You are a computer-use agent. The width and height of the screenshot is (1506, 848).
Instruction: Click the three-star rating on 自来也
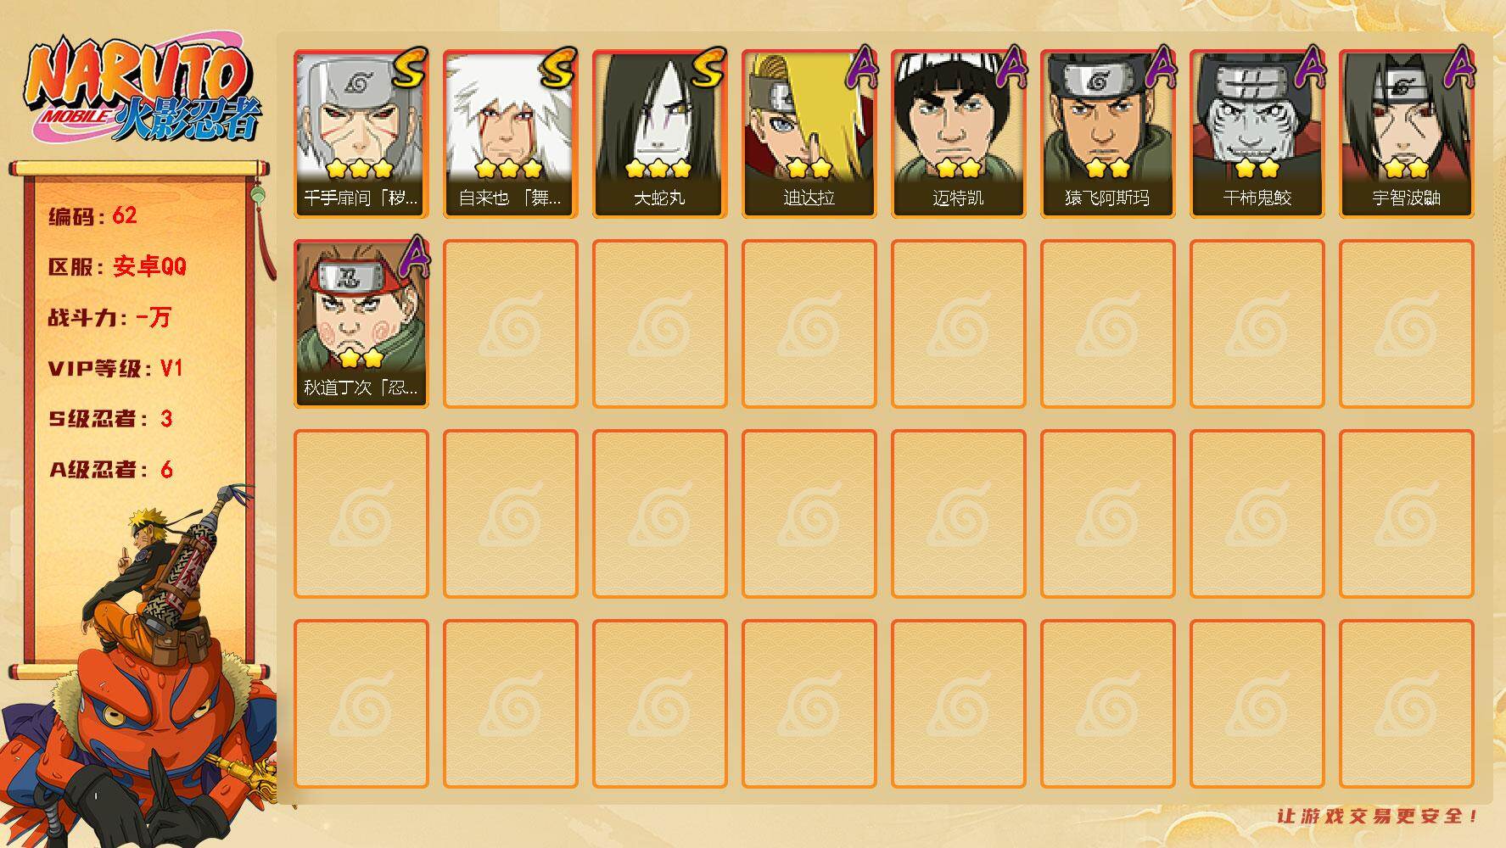[x=510, y=169]
